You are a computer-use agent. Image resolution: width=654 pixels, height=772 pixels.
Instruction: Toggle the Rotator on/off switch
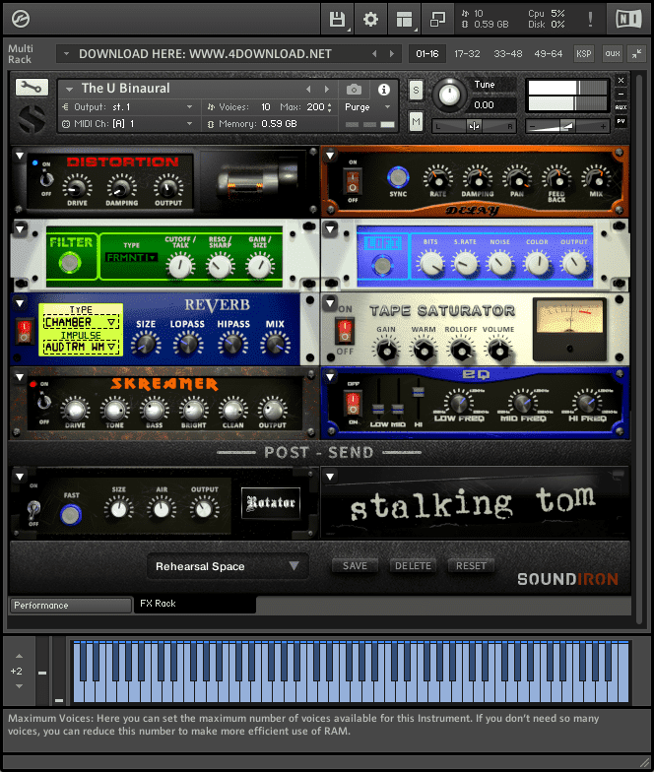(33, 508)
